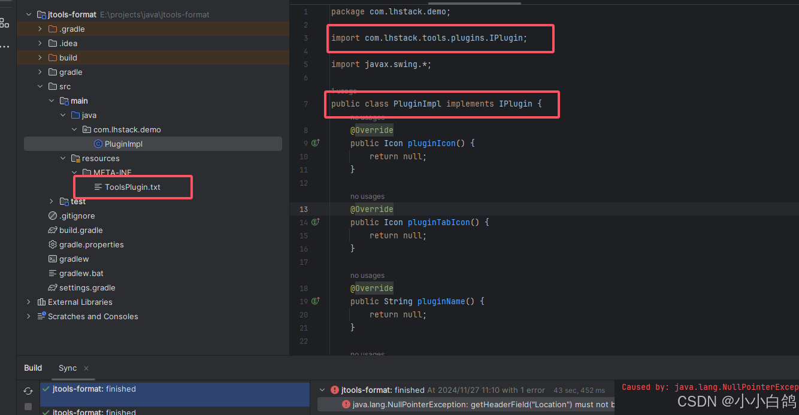Click the implements gutter icon on line 19
799x415 pixels.
315,301
